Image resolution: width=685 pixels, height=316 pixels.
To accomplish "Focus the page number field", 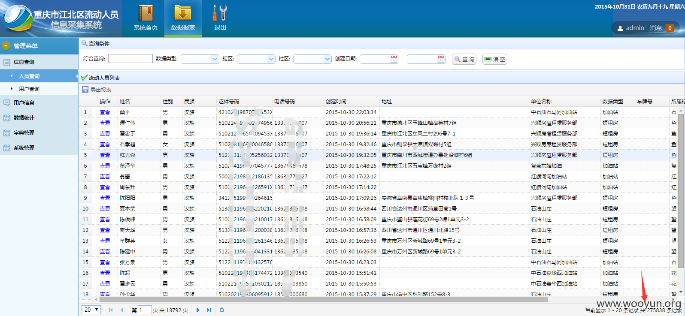I will tap(145, 310).
